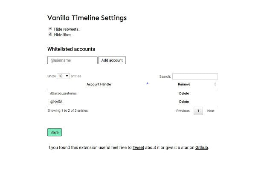The image size is (273, 170).
Task: Delete the @jacob_pretorius account
Action: point(184,93)
